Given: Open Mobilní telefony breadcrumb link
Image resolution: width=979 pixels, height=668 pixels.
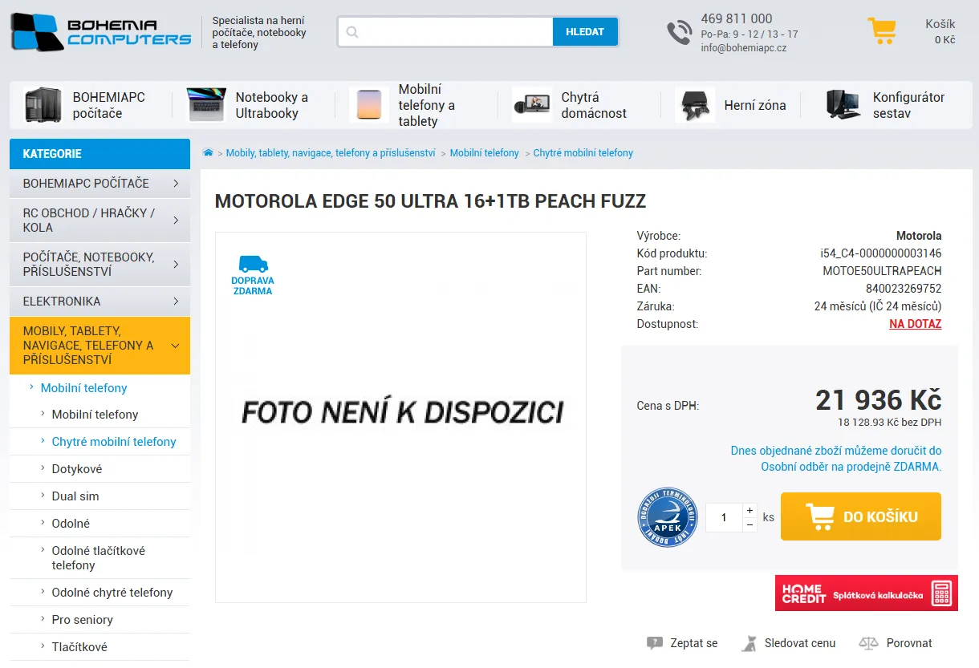Looking at the screenshot, I should tap(485, 152).
